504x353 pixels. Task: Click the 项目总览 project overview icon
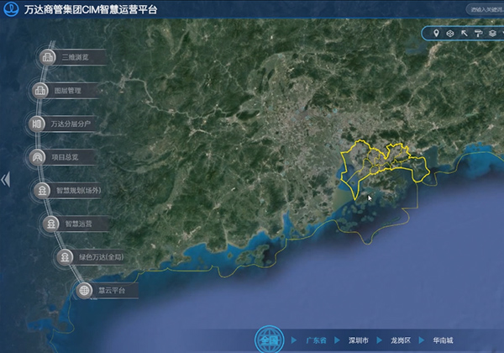tap(37, 157)
